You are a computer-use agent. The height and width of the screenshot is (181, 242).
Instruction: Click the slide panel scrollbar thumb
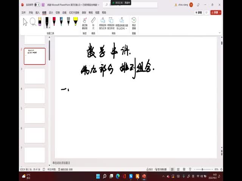click(x=50, y=50)
